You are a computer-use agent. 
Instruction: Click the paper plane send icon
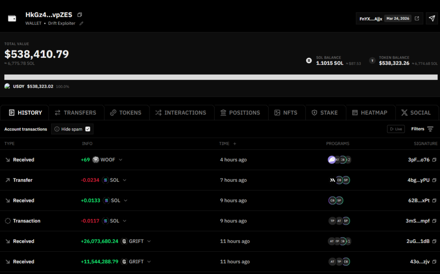point(432,18)
